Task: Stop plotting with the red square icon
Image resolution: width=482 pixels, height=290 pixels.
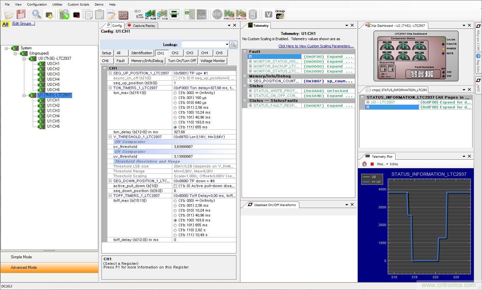Action: pos(372,164)
